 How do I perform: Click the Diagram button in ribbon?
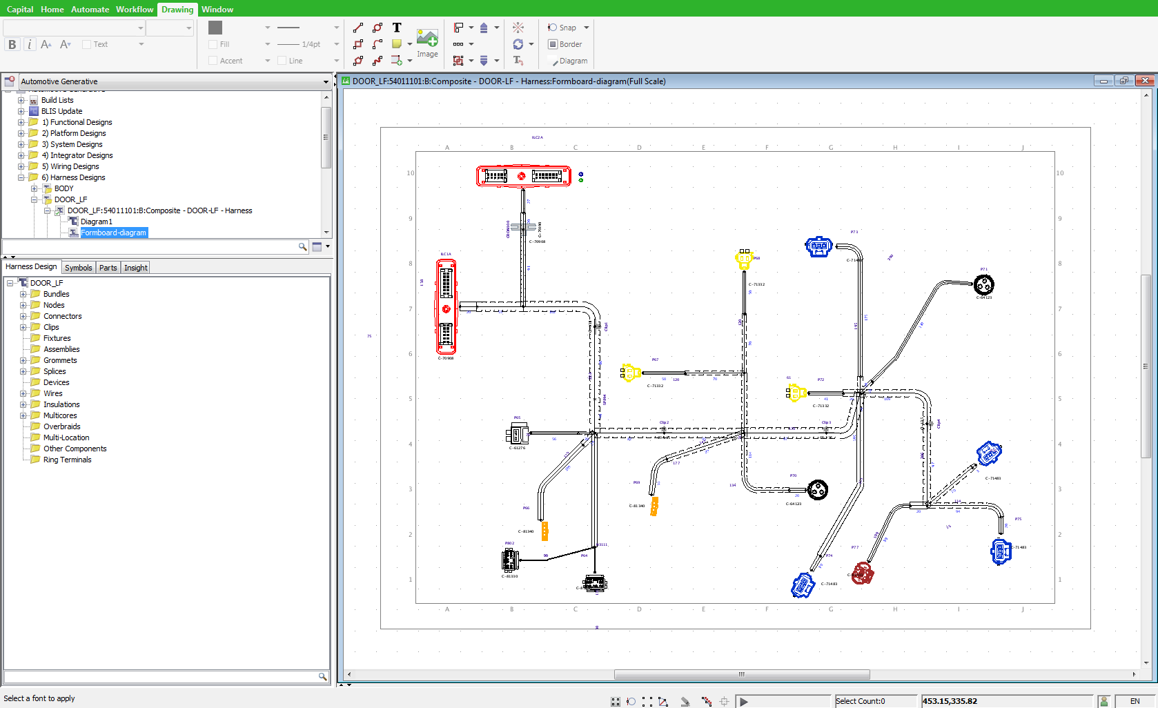point(569,61)
